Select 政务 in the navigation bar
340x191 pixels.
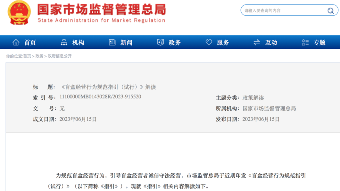pyautogui.click(x=174, y=43)
